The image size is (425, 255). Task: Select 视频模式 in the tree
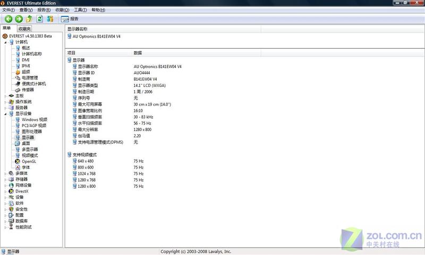click(30, 155)
